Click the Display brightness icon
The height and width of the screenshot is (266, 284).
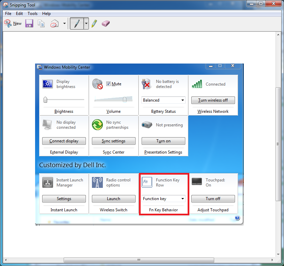coord(47,84)
